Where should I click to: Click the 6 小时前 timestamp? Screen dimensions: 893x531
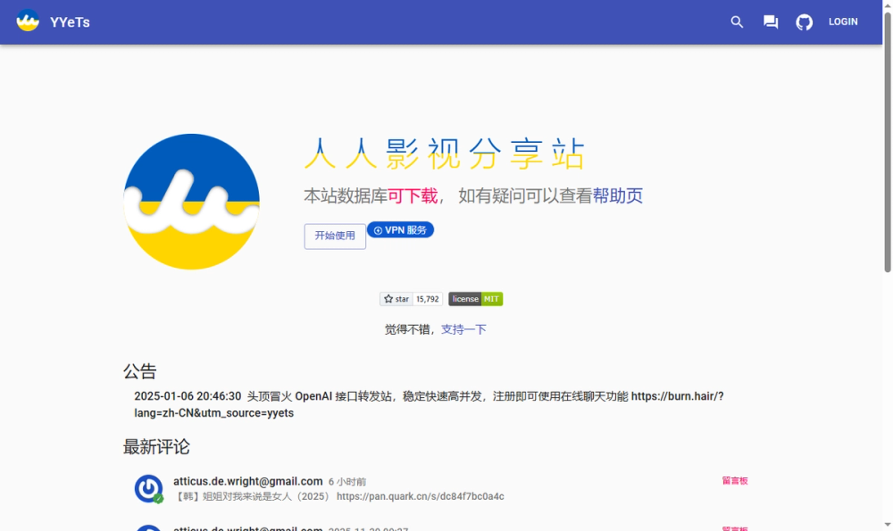(x=347, y=482)
